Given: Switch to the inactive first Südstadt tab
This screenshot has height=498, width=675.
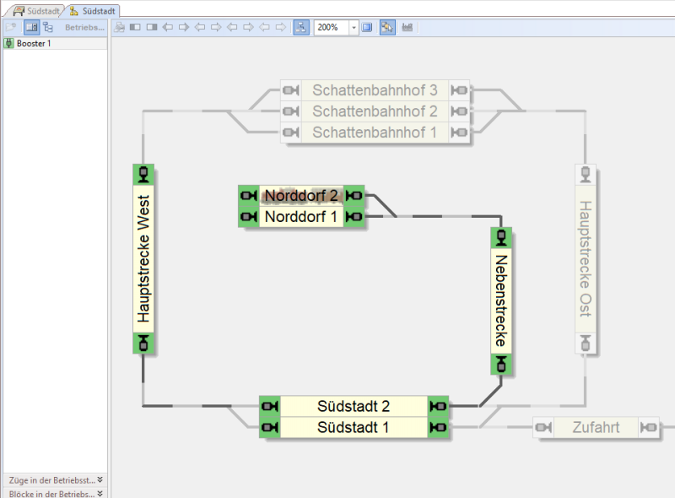Looking at the screenshot, I should point(36,11).
